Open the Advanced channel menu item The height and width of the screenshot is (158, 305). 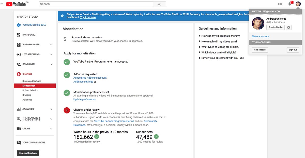(x=27, y=100)
